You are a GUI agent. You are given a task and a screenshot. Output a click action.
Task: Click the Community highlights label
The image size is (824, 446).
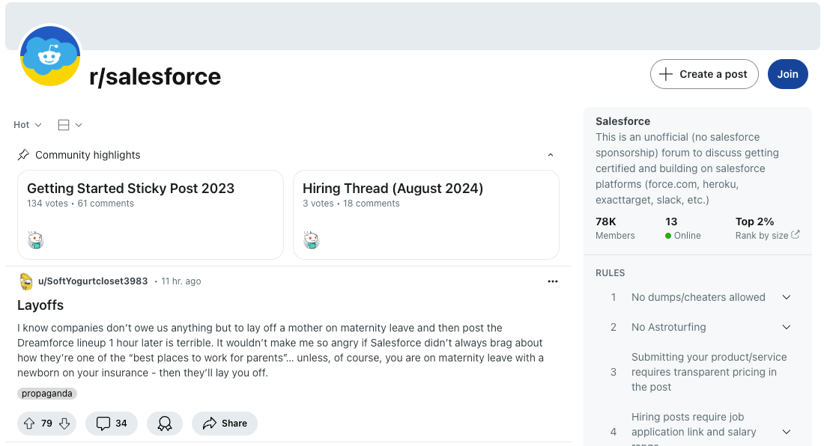pyautogui.click(x=88, y=155)
